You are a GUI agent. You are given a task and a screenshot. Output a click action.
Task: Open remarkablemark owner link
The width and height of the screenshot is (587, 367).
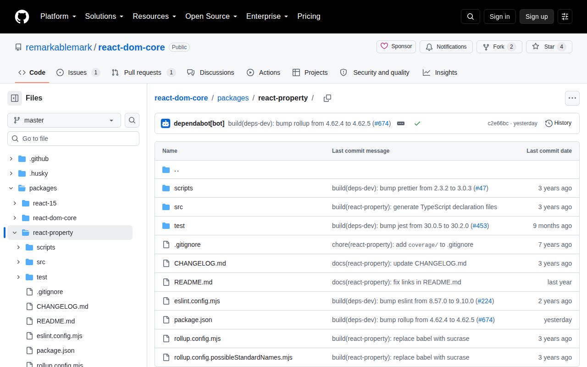point(59,47)
